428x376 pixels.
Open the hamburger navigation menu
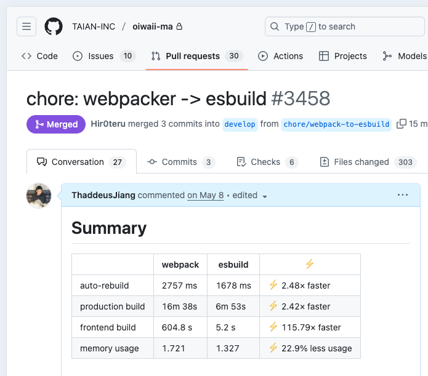pos(26,26)
